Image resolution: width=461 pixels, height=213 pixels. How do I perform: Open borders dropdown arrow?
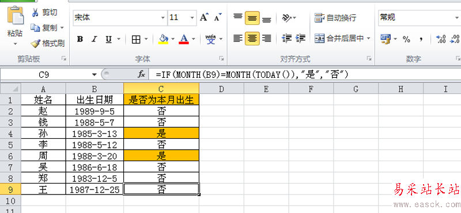pos(146,39)
